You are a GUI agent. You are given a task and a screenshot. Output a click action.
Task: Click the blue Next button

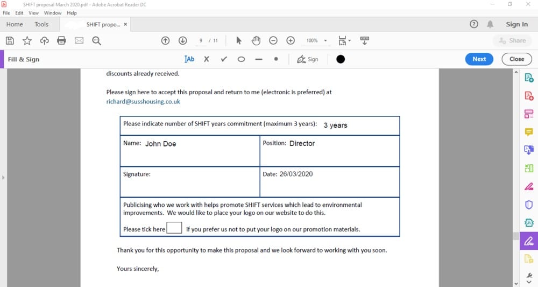click(x=479, y=59)
